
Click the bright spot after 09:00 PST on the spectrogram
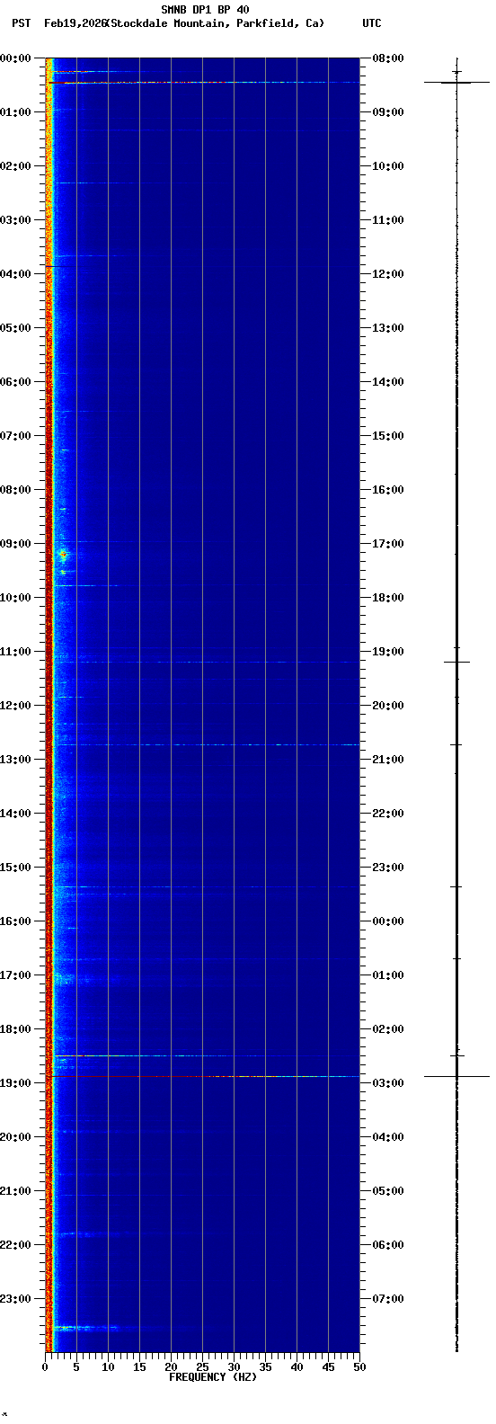click(x=63, y=554)
